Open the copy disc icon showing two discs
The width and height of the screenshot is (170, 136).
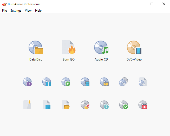click(123, 82)
